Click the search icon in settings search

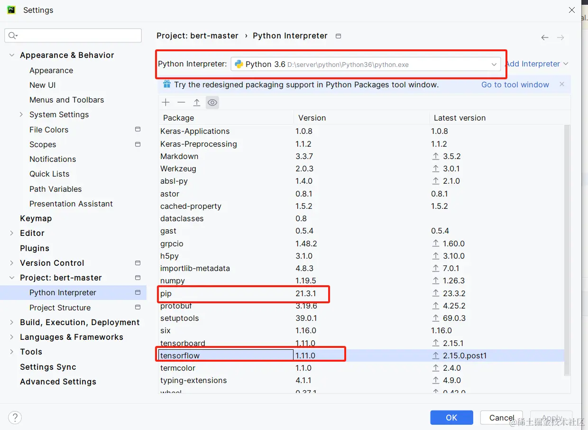[13, 36]
